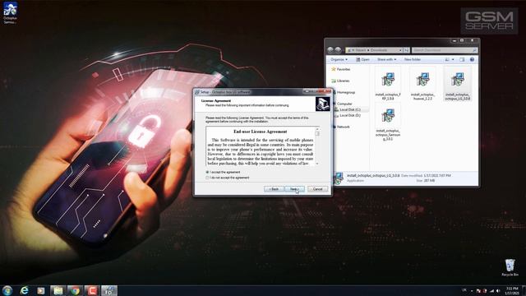
Task: Click file details icon in Explorer status pane
Action: [338, 178]
